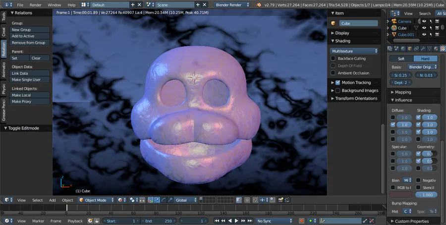Enable the Stencil checkbox

click(418, 187)
